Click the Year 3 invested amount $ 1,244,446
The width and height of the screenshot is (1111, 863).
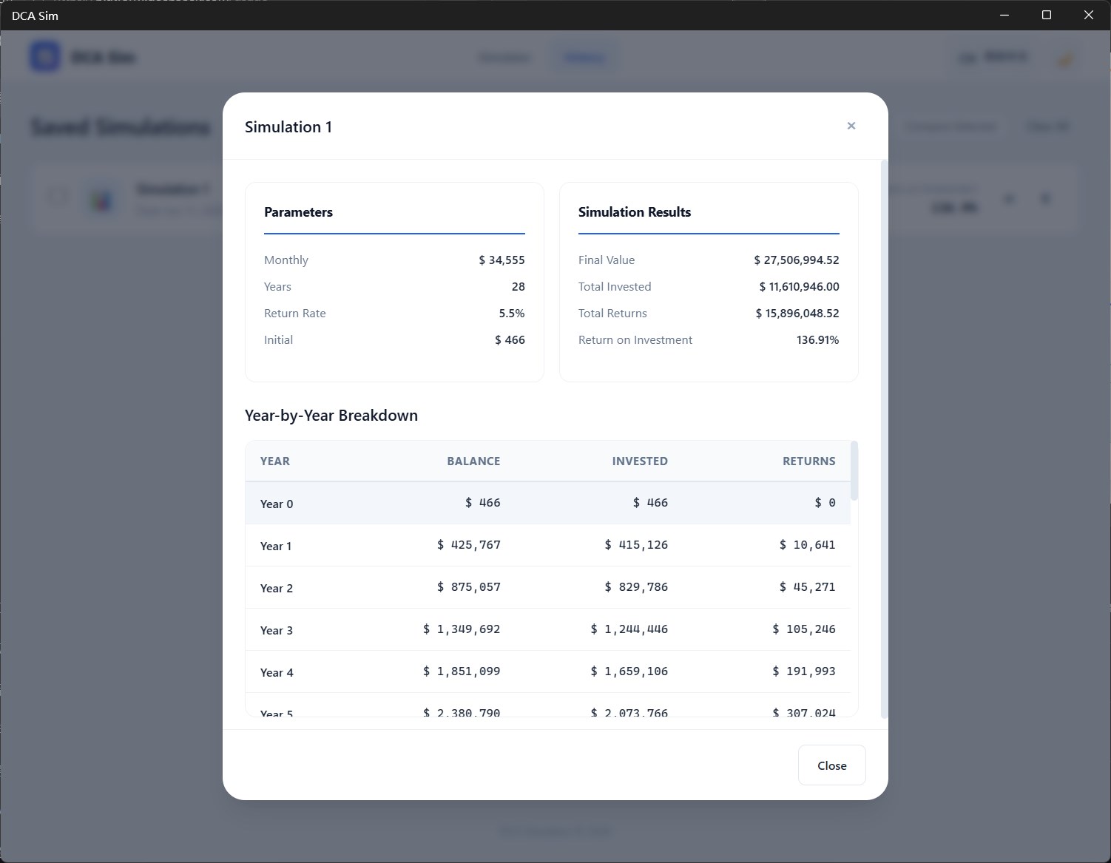pos(629,629)
